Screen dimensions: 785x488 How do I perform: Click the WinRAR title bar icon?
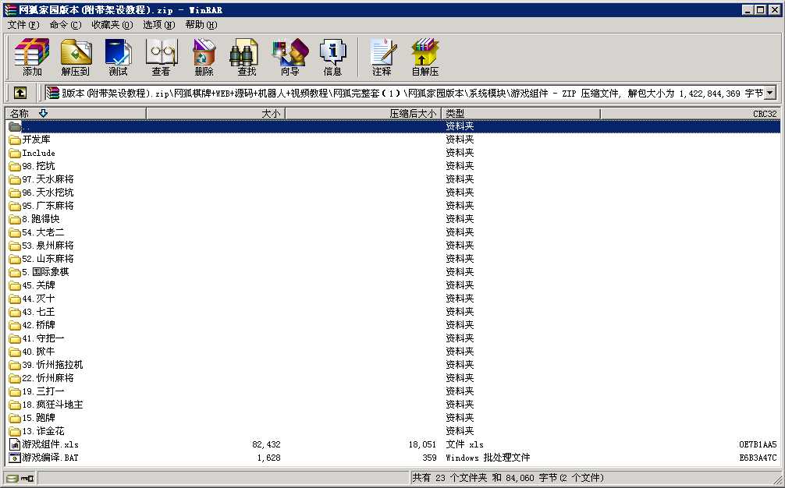pos(10,9)
